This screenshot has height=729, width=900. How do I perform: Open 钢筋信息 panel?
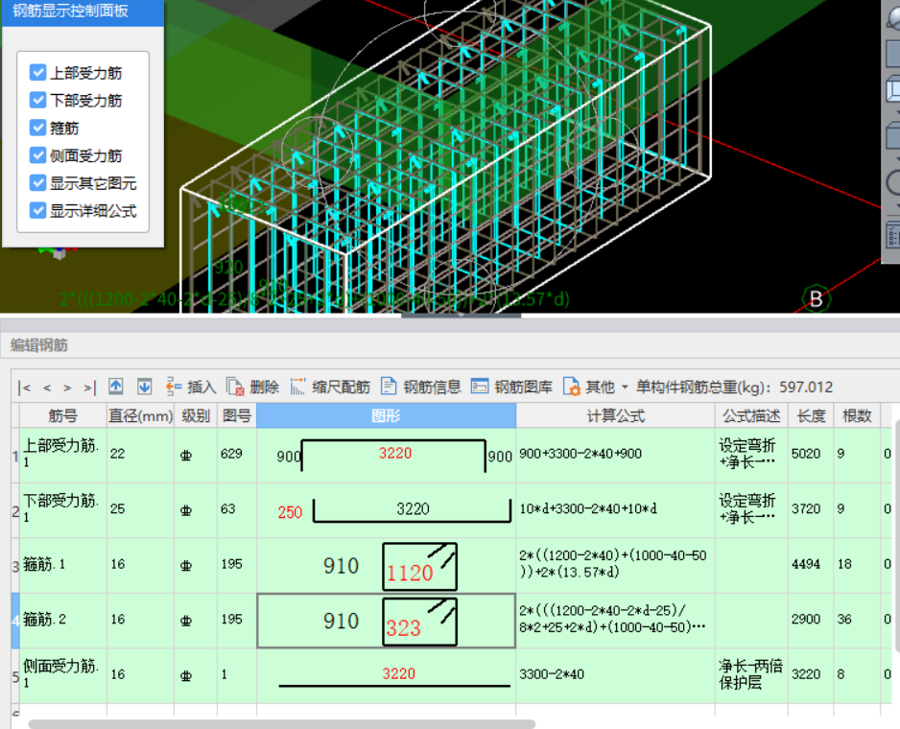421,387
